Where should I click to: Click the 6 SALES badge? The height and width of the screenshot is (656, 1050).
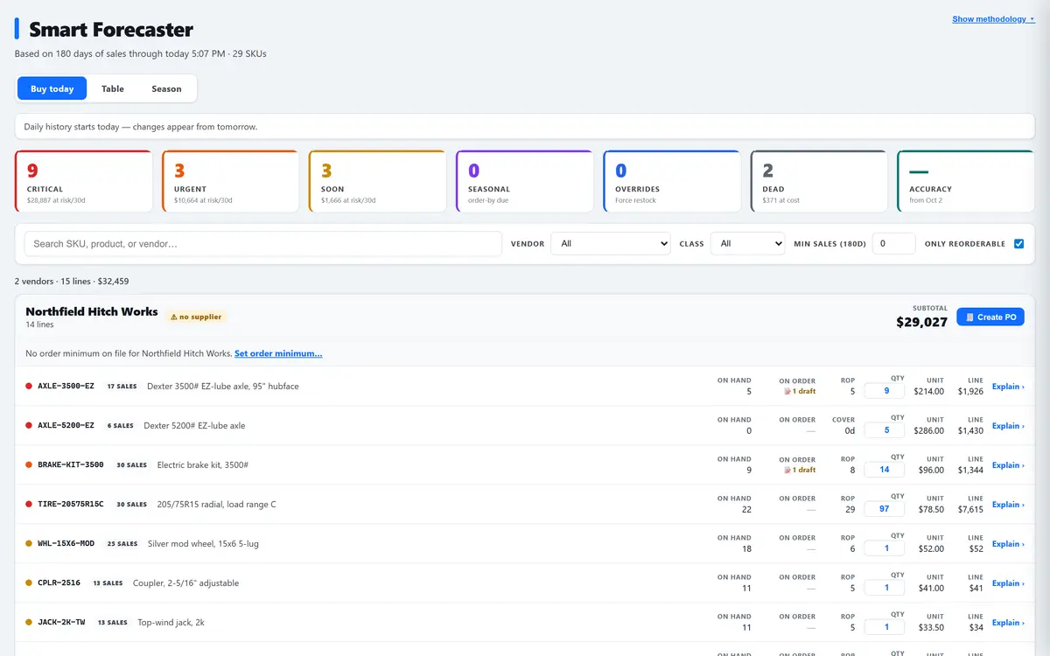tap(121, 426)
